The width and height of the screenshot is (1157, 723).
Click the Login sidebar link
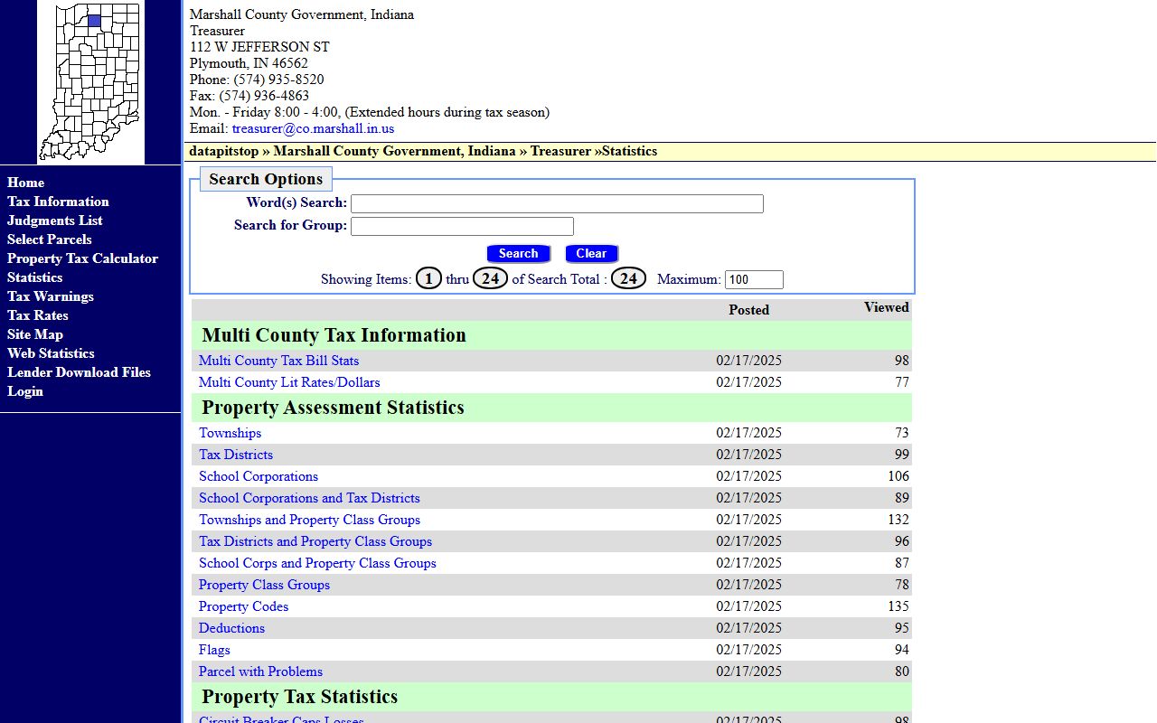[x=24, y=391]
